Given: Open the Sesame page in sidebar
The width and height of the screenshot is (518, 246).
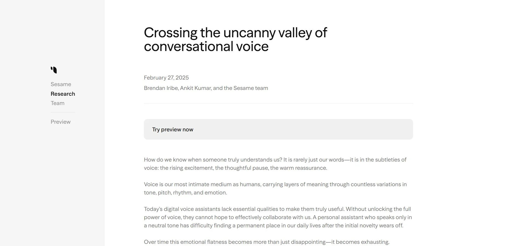Looking at the screenshot, I should coord(61,84).
